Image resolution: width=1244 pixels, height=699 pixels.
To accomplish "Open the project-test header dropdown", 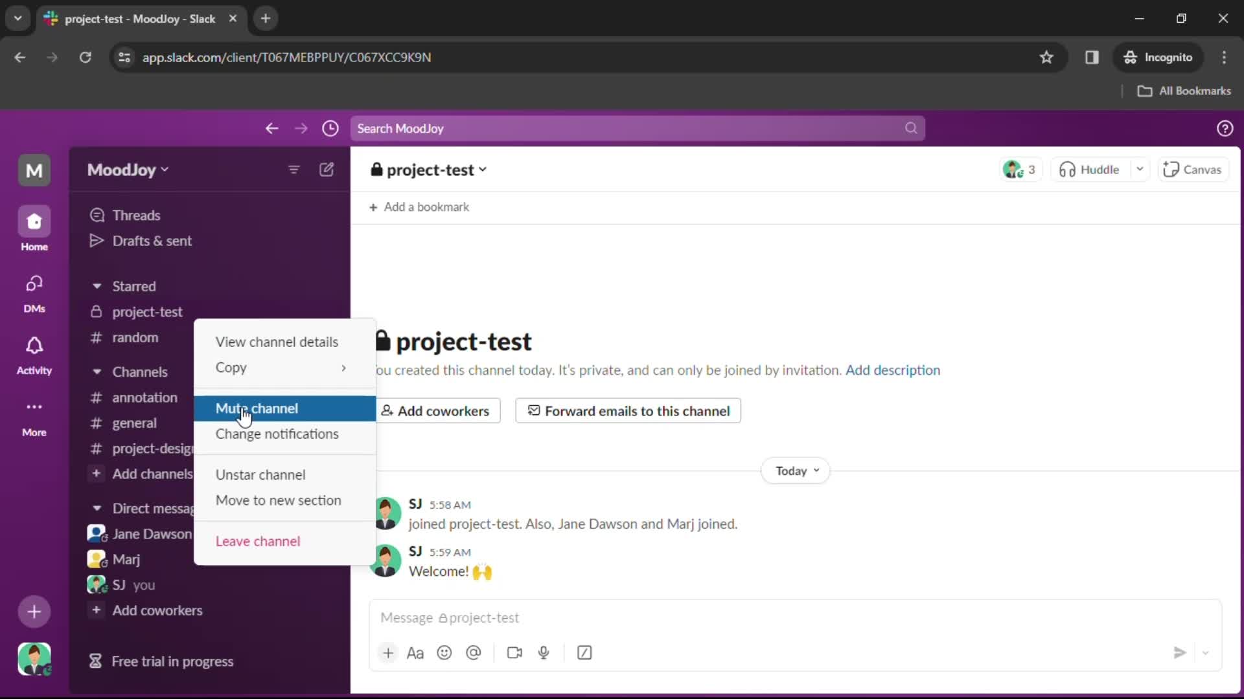I will (428, 170).
